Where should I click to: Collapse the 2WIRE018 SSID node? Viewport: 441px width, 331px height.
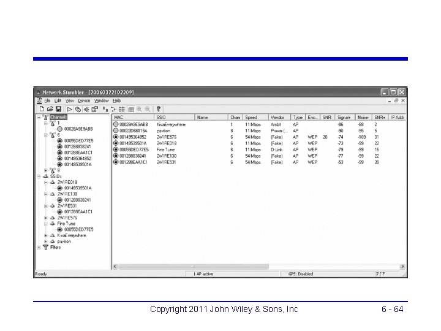[46, 182]
